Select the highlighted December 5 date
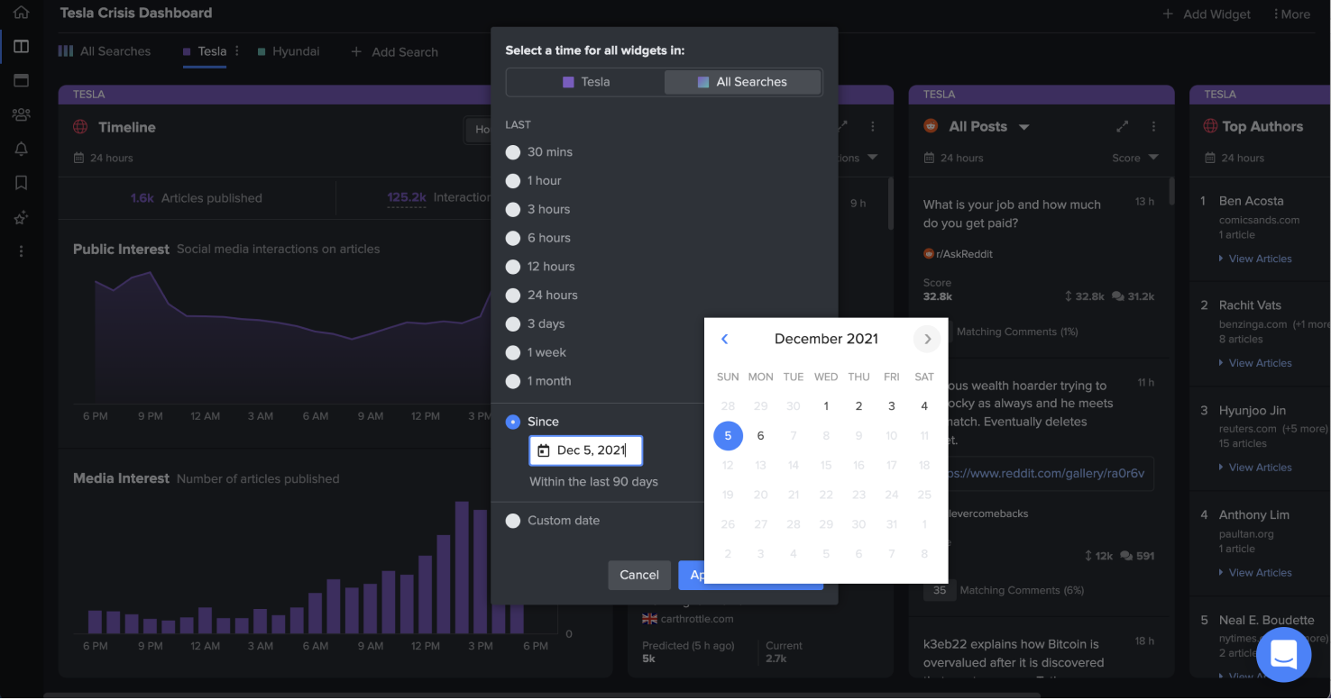The width and height of the screenshot is (1331, 700). 728,435
